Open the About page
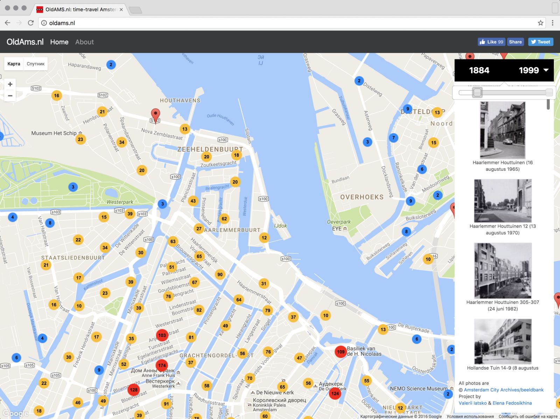This screenshot has height=419, width=560. coord(84,42)
